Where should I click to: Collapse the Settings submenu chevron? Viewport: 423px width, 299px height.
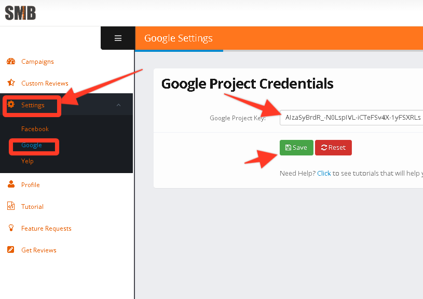(118, 105)
